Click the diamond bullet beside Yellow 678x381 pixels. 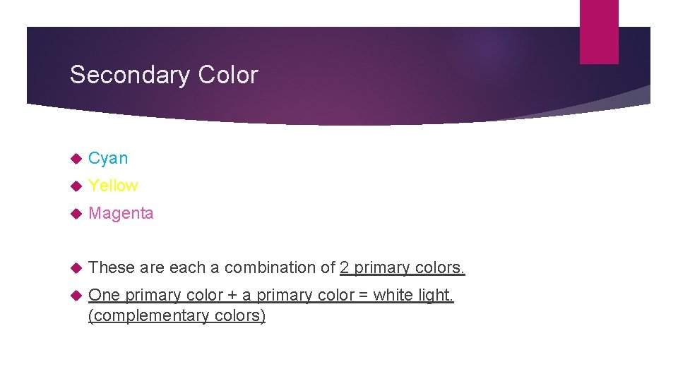pos(76,186)
